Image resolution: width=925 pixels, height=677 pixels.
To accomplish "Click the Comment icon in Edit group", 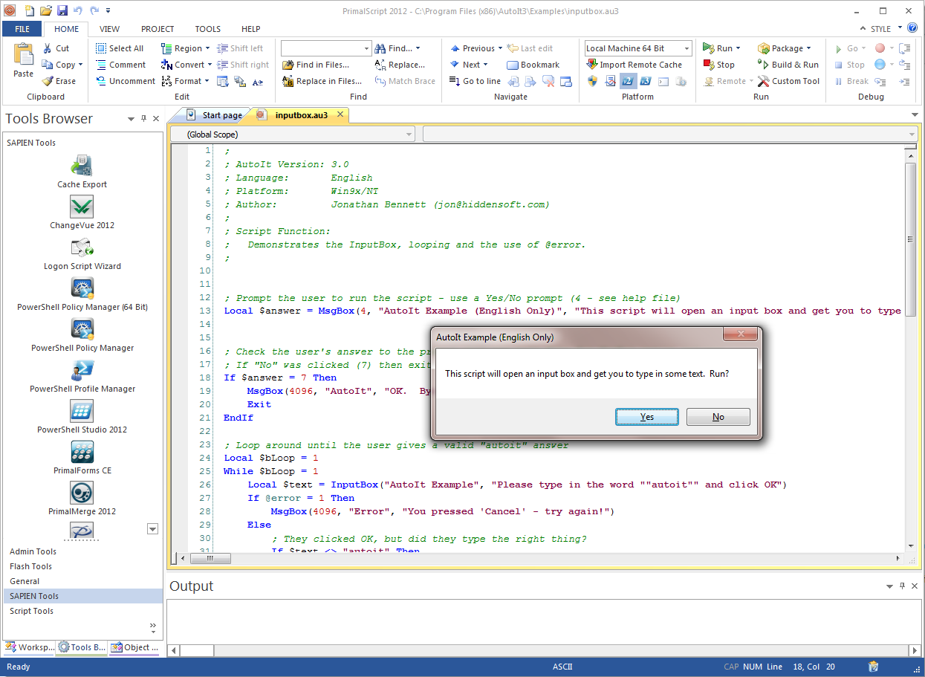I will pos(101,65).
